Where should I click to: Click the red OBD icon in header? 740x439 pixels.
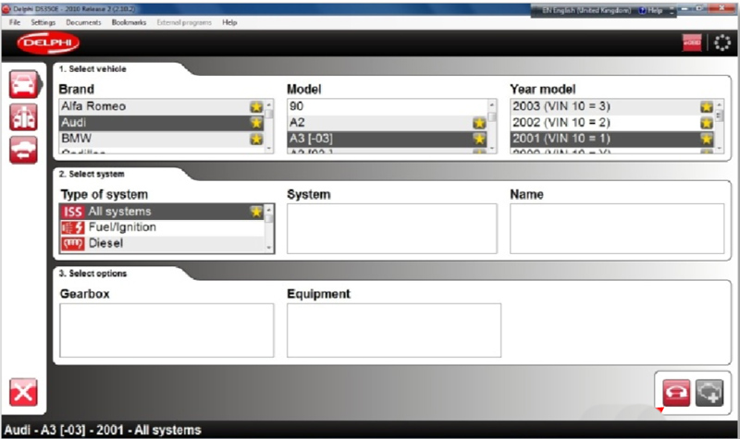pos(692,43)
